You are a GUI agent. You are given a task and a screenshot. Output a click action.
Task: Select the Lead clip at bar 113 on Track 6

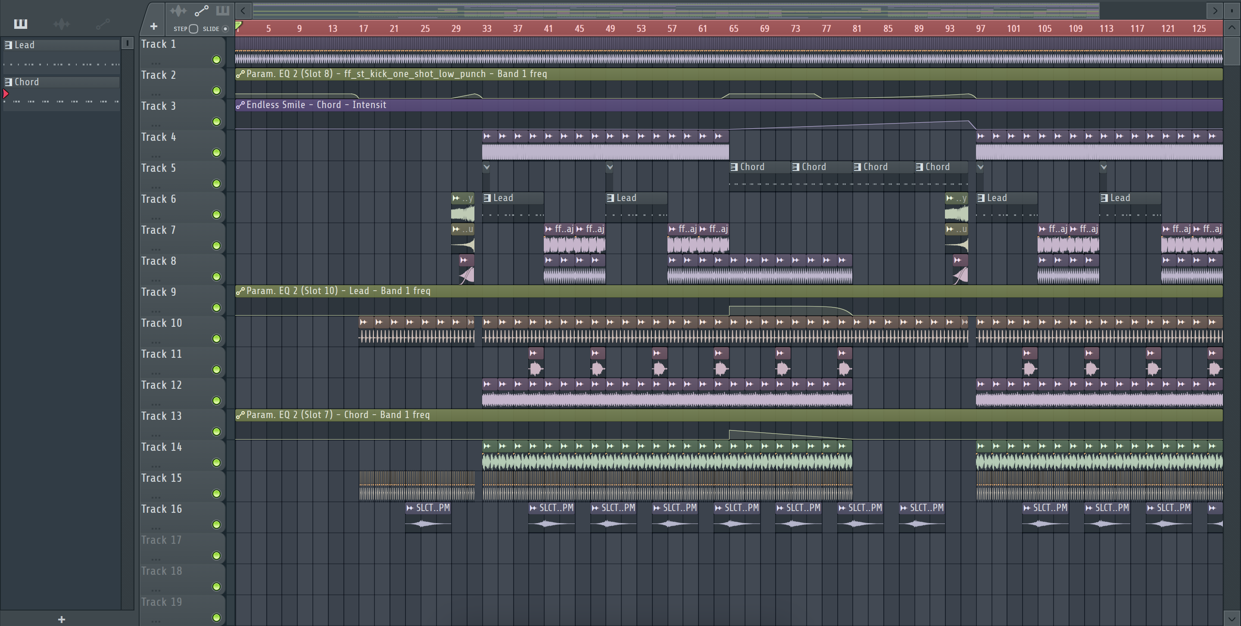pyautogui.click(x=1130, y=207)
